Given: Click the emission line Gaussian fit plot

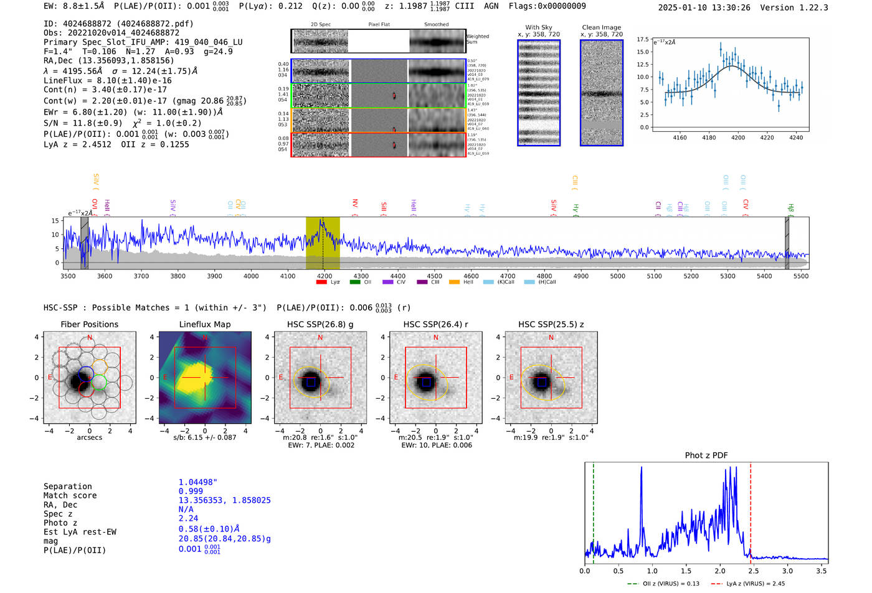Looking at the screenshot, I should coord(731,84).
